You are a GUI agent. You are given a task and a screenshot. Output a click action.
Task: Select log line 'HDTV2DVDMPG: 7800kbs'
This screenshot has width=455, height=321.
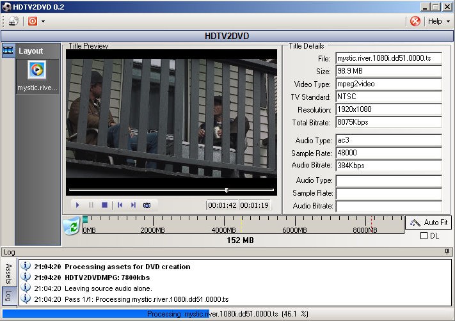[107, 278]
